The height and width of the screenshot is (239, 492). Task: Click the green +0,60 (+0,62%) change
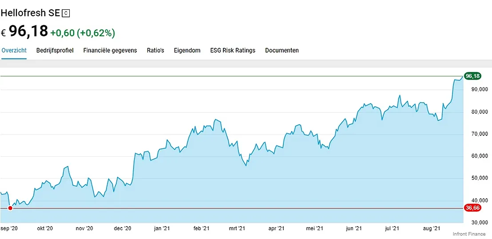83,33
